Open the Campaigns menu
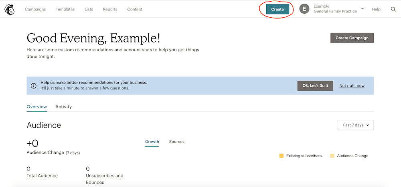The width and height of the screenshot is (401, 187). coord(35,9)
